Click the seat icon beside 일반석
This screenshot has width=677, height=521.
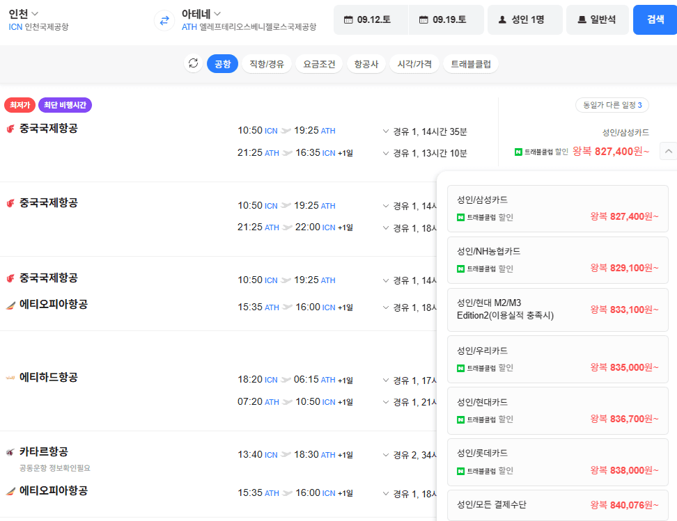582,20
